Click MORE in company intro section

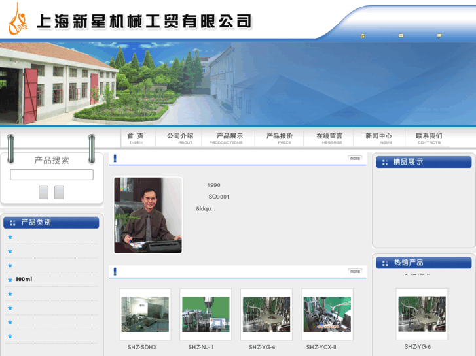click(x=355, y=159)
